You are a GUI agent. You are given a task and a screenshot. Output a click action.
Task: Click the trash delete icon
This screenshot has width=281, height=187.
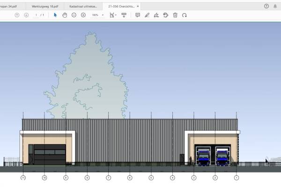[x=175, y=15]
